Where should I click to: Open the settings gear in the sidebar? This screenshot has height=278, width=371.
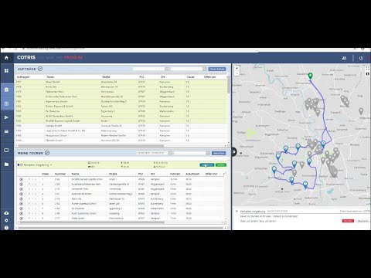coord(6,220)
